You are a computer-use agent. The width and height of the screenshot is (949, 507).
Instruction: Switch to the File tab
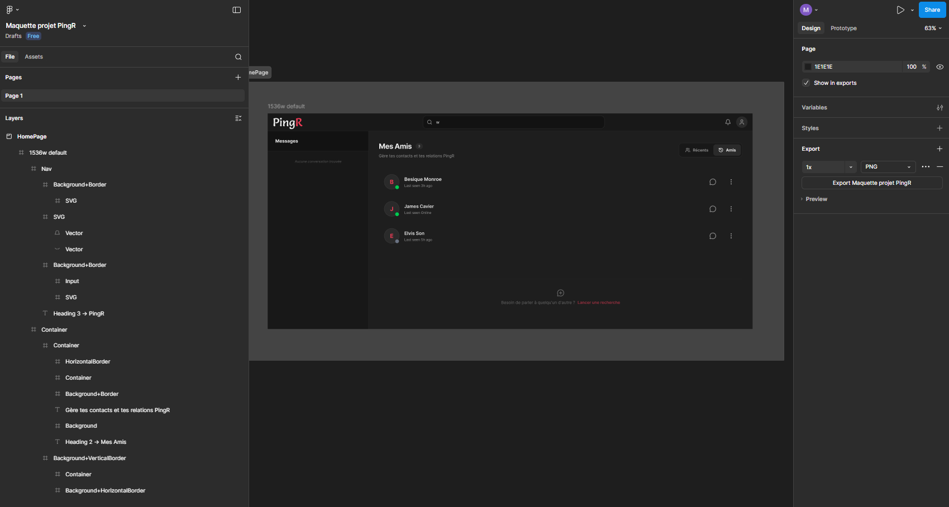[x=10, y=57]
